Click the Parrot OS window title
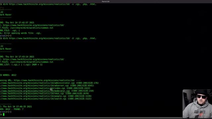This screenshot has width=212, height=119. pyautogui.click(x=106, y=1)
